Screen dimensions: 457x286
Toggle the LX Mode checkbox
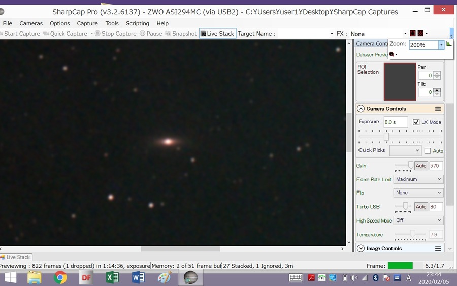(416, 122)
